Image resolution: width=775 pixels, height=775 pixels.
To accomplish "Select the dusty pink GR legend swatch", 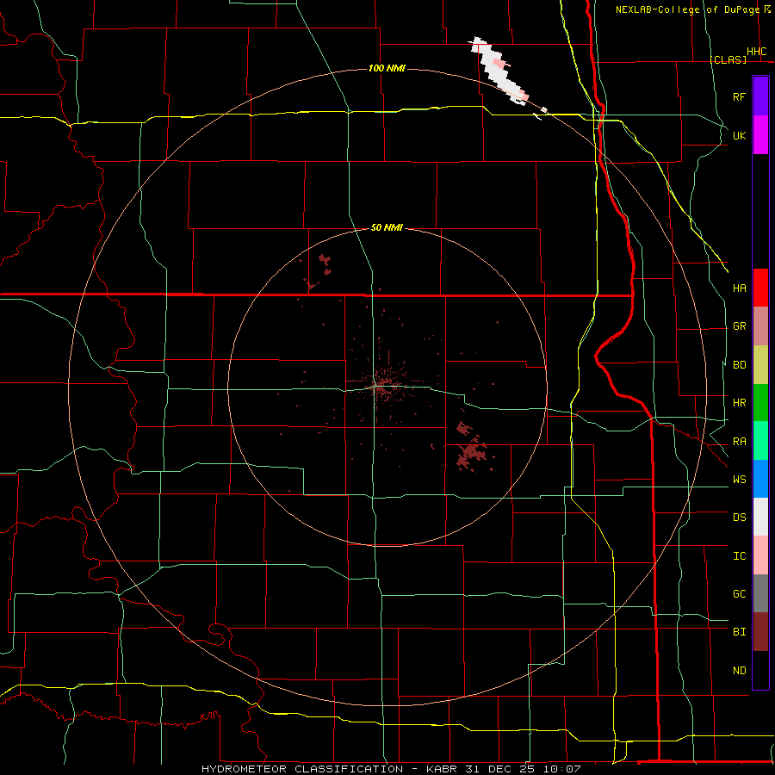I will (760, 326).
